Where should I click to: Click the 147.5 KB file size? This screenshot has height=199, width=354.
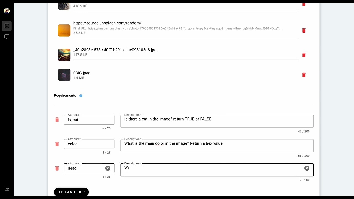80,55
